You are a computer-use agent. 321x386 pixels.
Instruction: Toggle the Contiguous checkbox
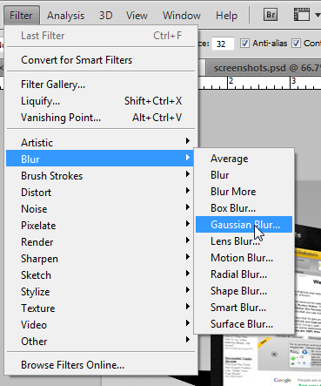pyautogui.click(x=296, y=44)
